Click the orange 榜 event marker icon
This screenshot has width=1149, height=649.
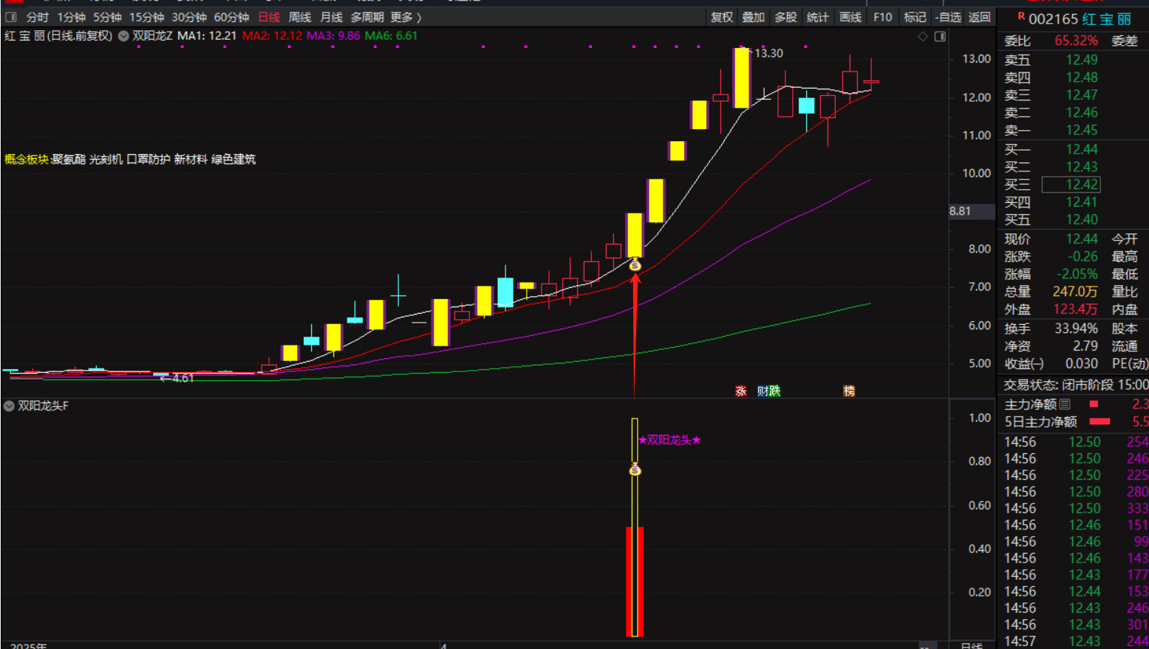point(849,391)
